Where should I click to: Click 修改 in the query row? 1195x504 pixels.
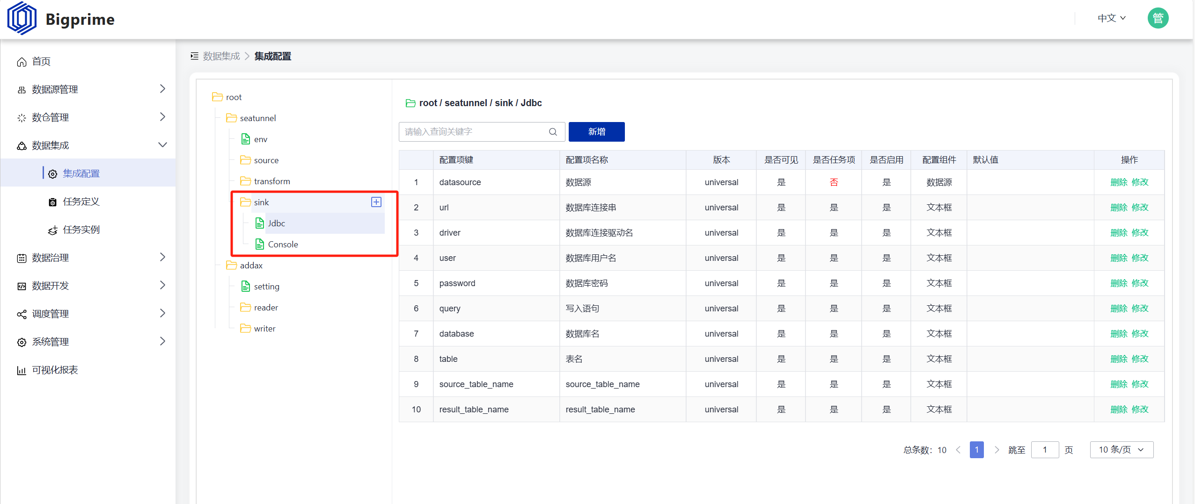(x=1140, y=309)
